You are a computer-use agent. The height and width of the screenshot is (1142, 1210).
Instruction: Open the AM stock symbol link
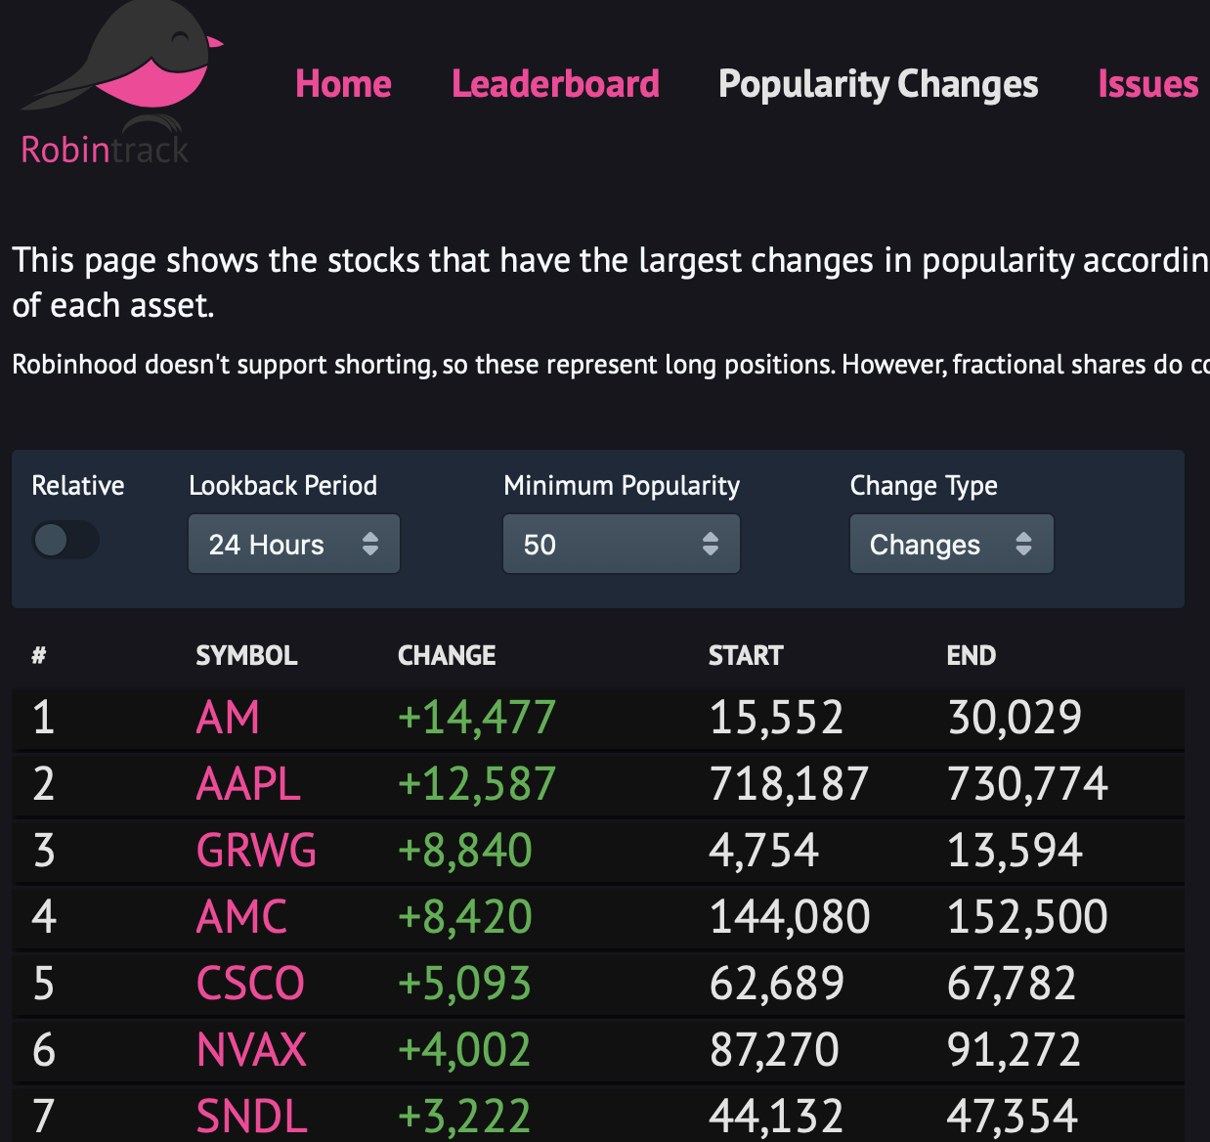pos(228,718)
